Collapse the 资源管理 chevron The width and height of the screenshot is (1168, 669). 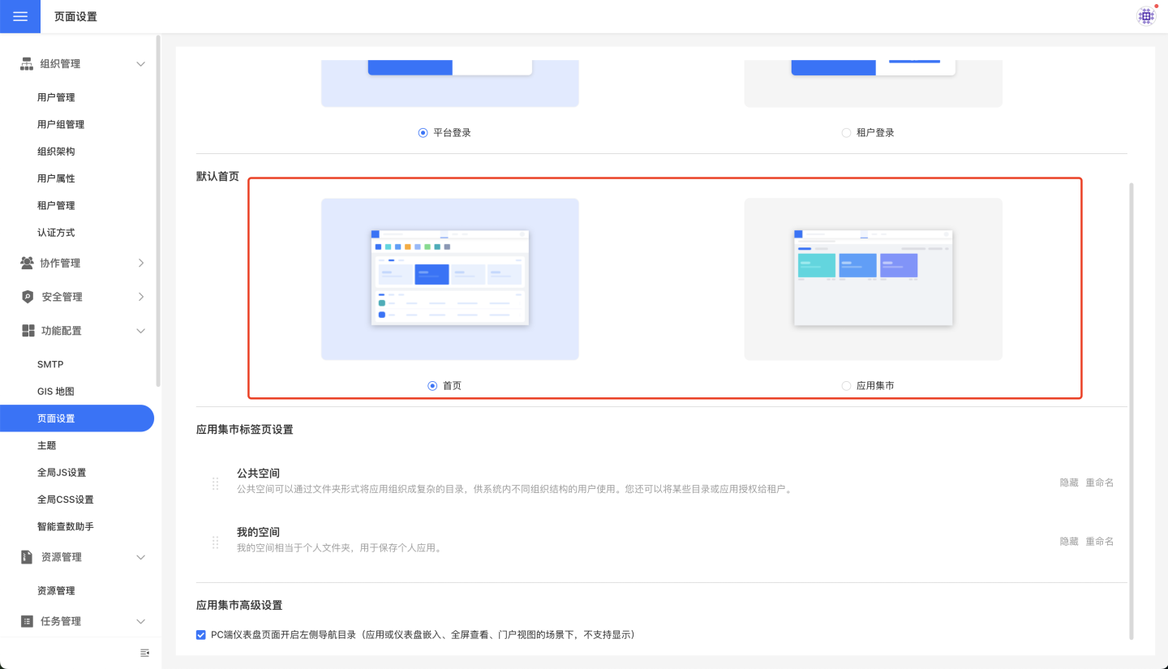coord(141,557)
